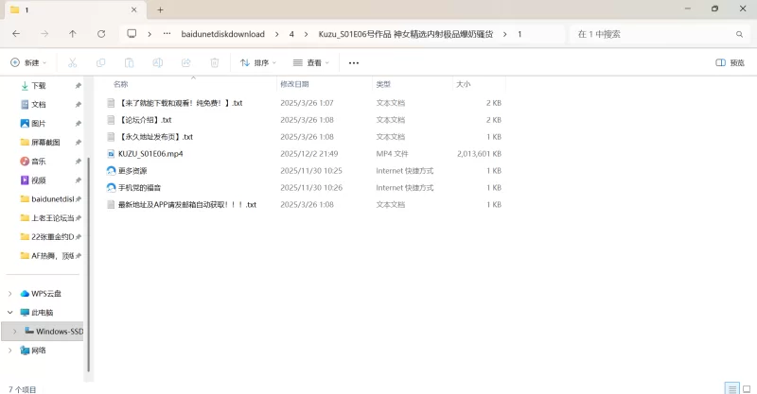Click the Back navigation arrow

click(16, 34)
